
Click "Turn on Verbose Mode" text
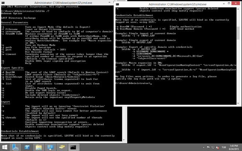40,45
